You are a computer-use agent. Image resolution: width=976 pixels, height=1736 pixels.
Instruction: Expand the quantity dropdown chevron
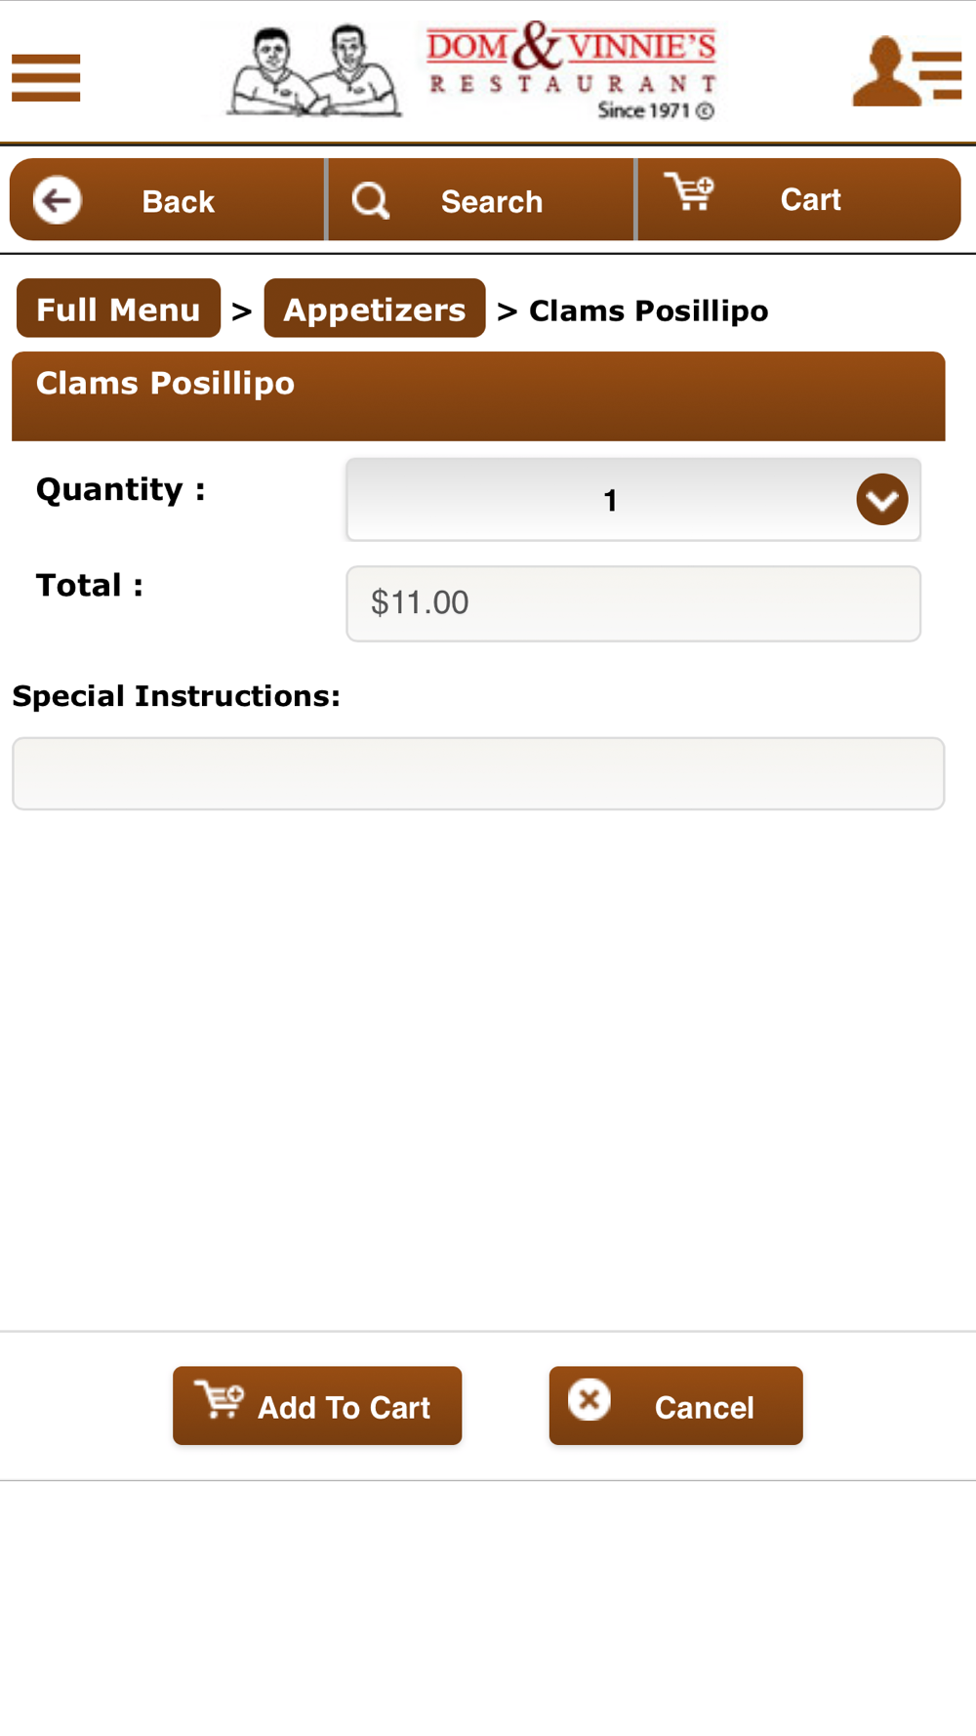click(x=882, y=500)
